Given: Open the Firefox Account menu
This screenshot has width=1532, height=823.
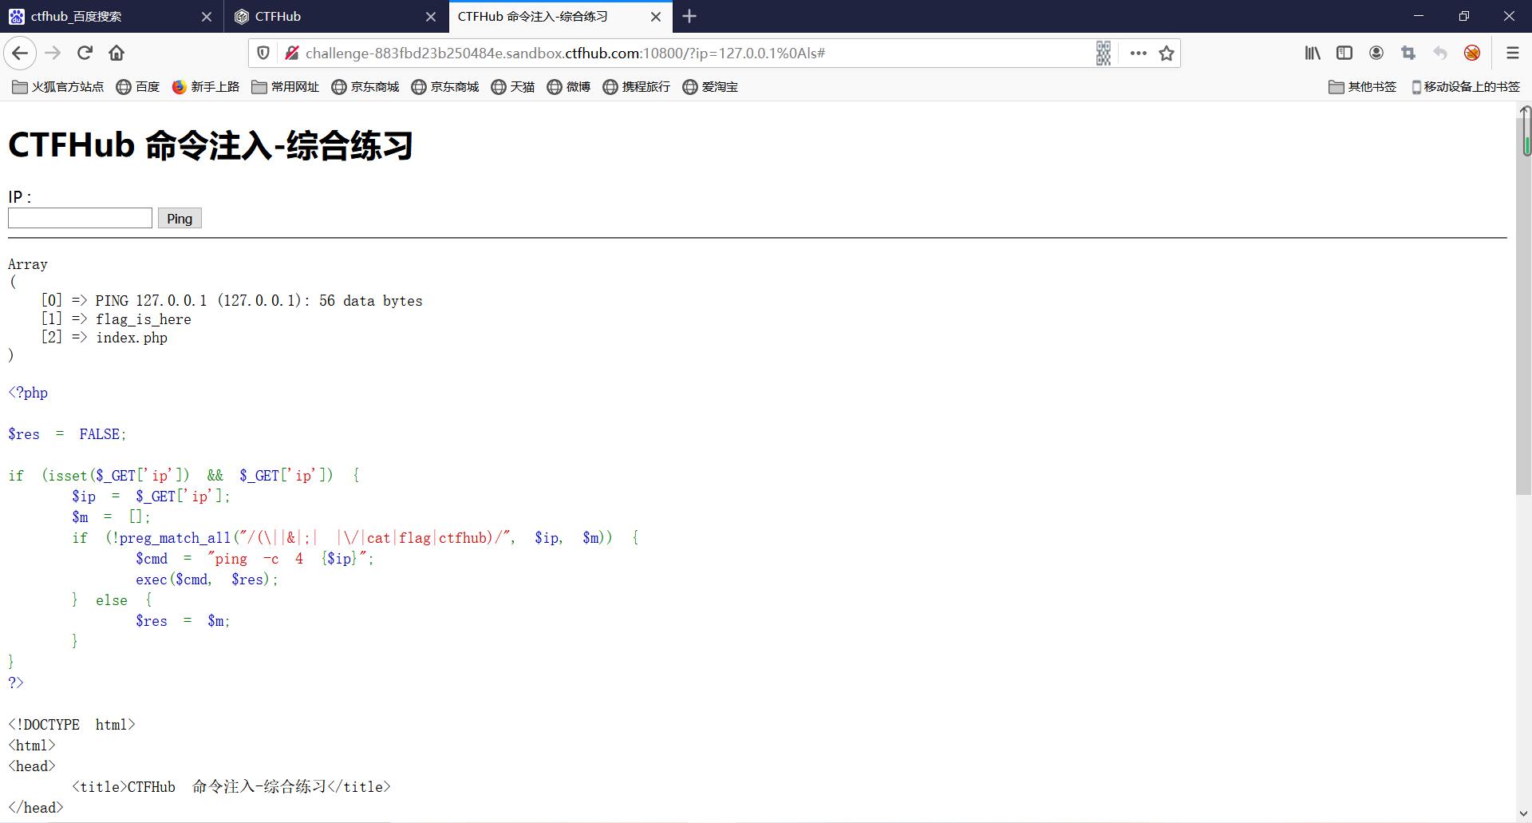Looking at the screenshot, I should point(1376,53).
